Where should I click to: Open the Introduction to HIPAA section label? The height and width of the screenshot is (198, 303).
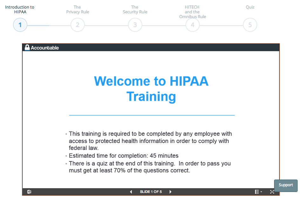pos(20,10)
